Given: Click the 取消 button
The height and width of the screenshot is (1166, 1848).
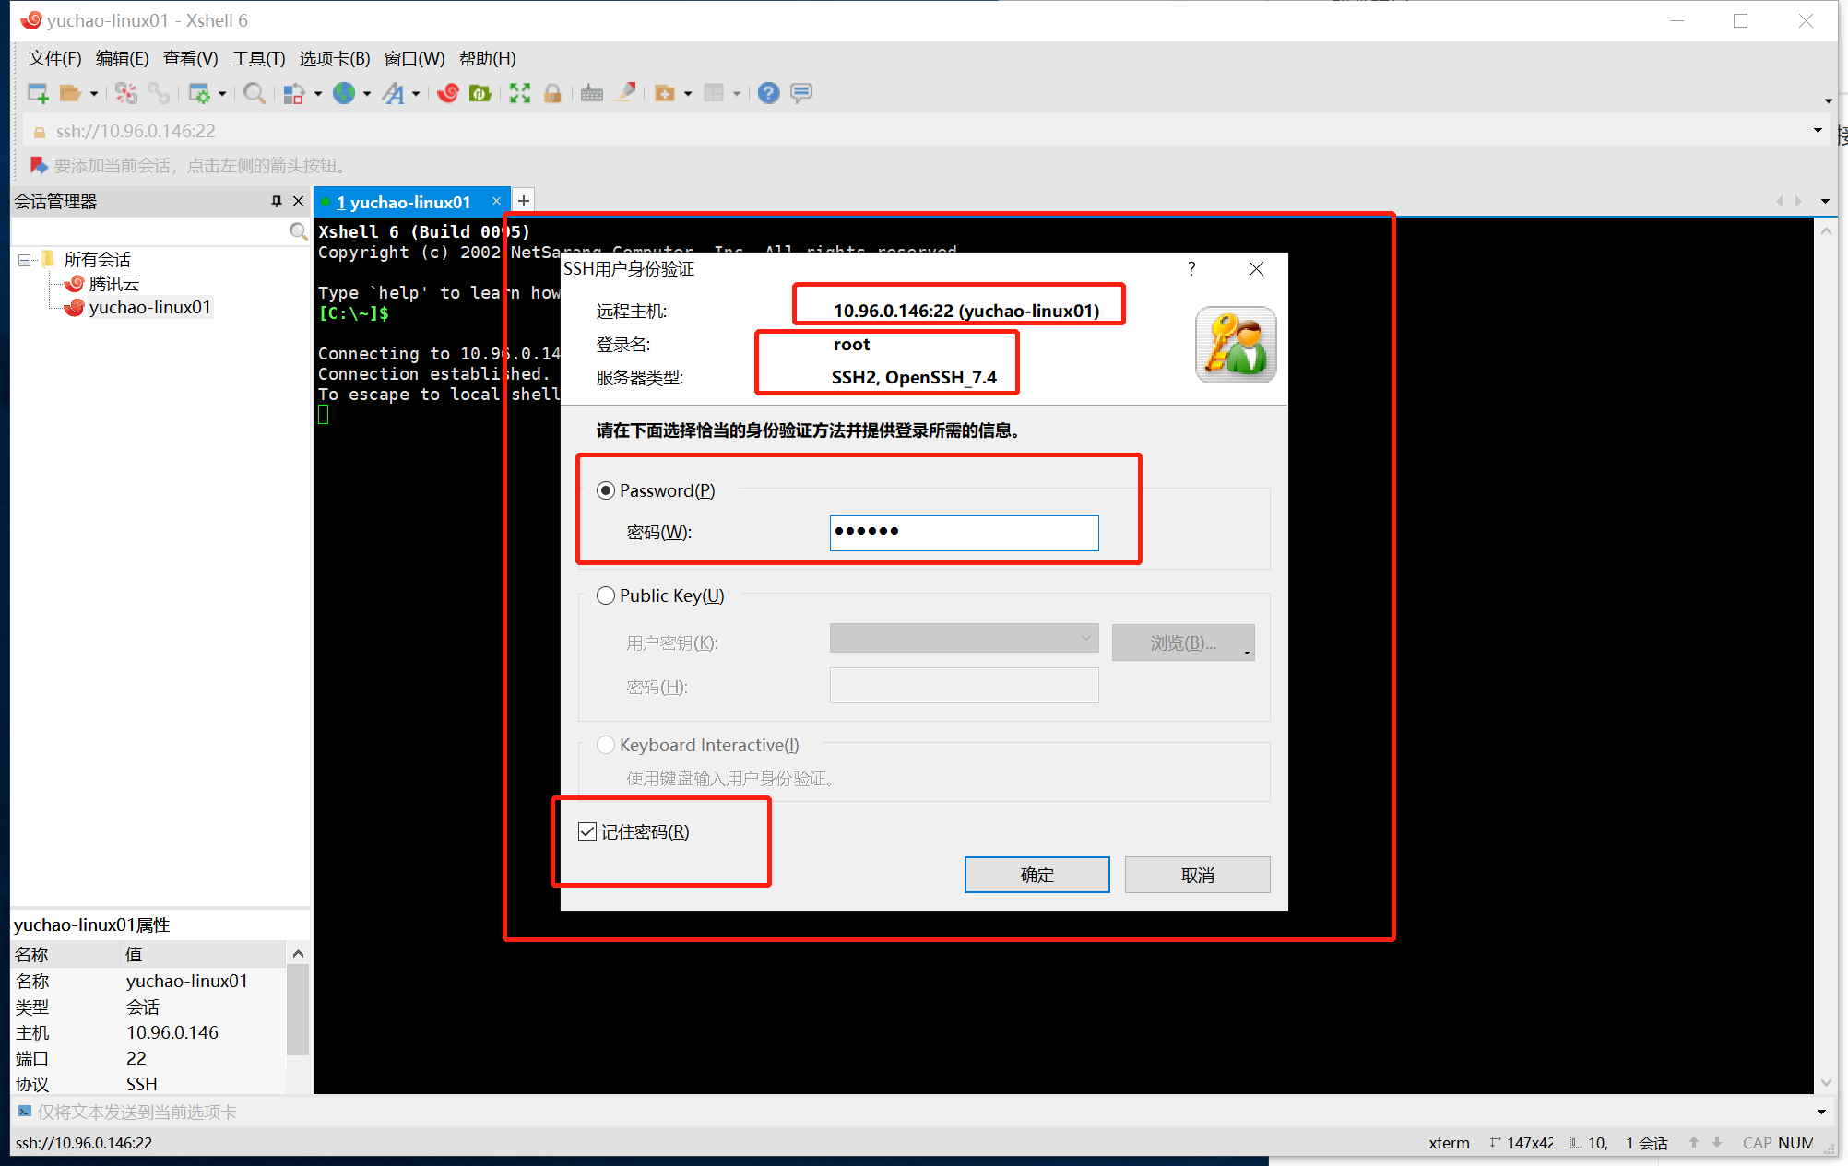Looking at the screenshot, I should 1197,874.
